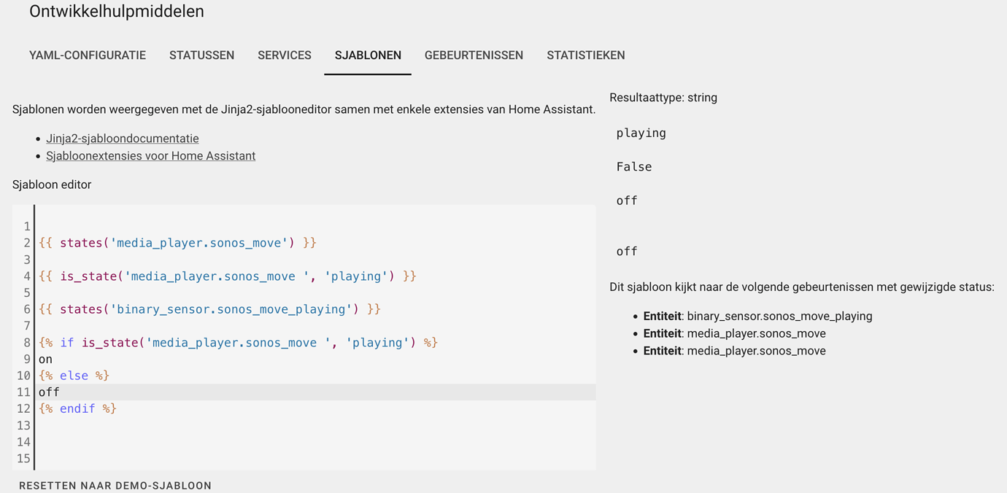Open Sjabloonextensies voor Home Assistant link
Screen dimensions: 1007x493
coord(150,156)
